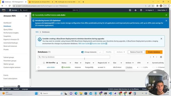Open CloudShell in footer
This screenshot has height=96, width=171.
pyautogui.click(x=6, y=89)
